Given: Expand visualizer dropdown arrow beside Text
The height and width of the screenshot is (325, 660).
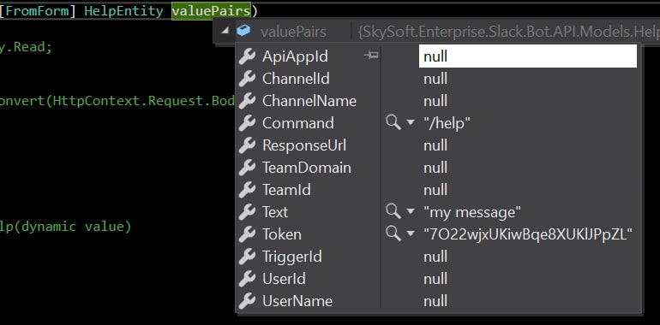Looking at the screenshot, I should point(411,211).
